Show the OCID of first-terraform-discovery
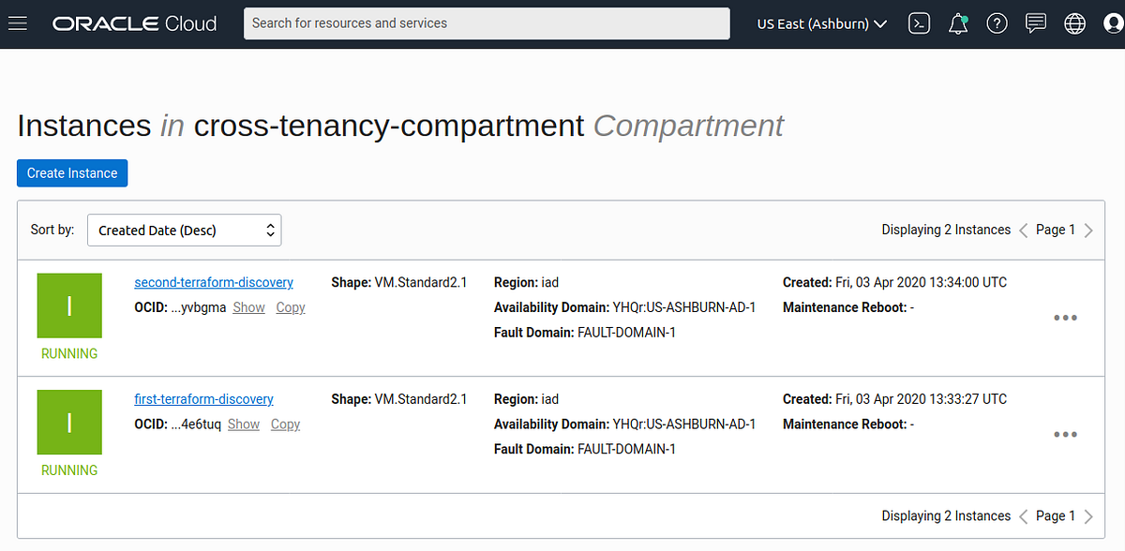The width and height of the screenshot is (1125, 551). tap(243, 424)
